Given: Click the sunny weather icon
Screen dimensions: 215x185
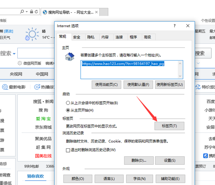Looking at the screenshot, I should tap(32, 34).
